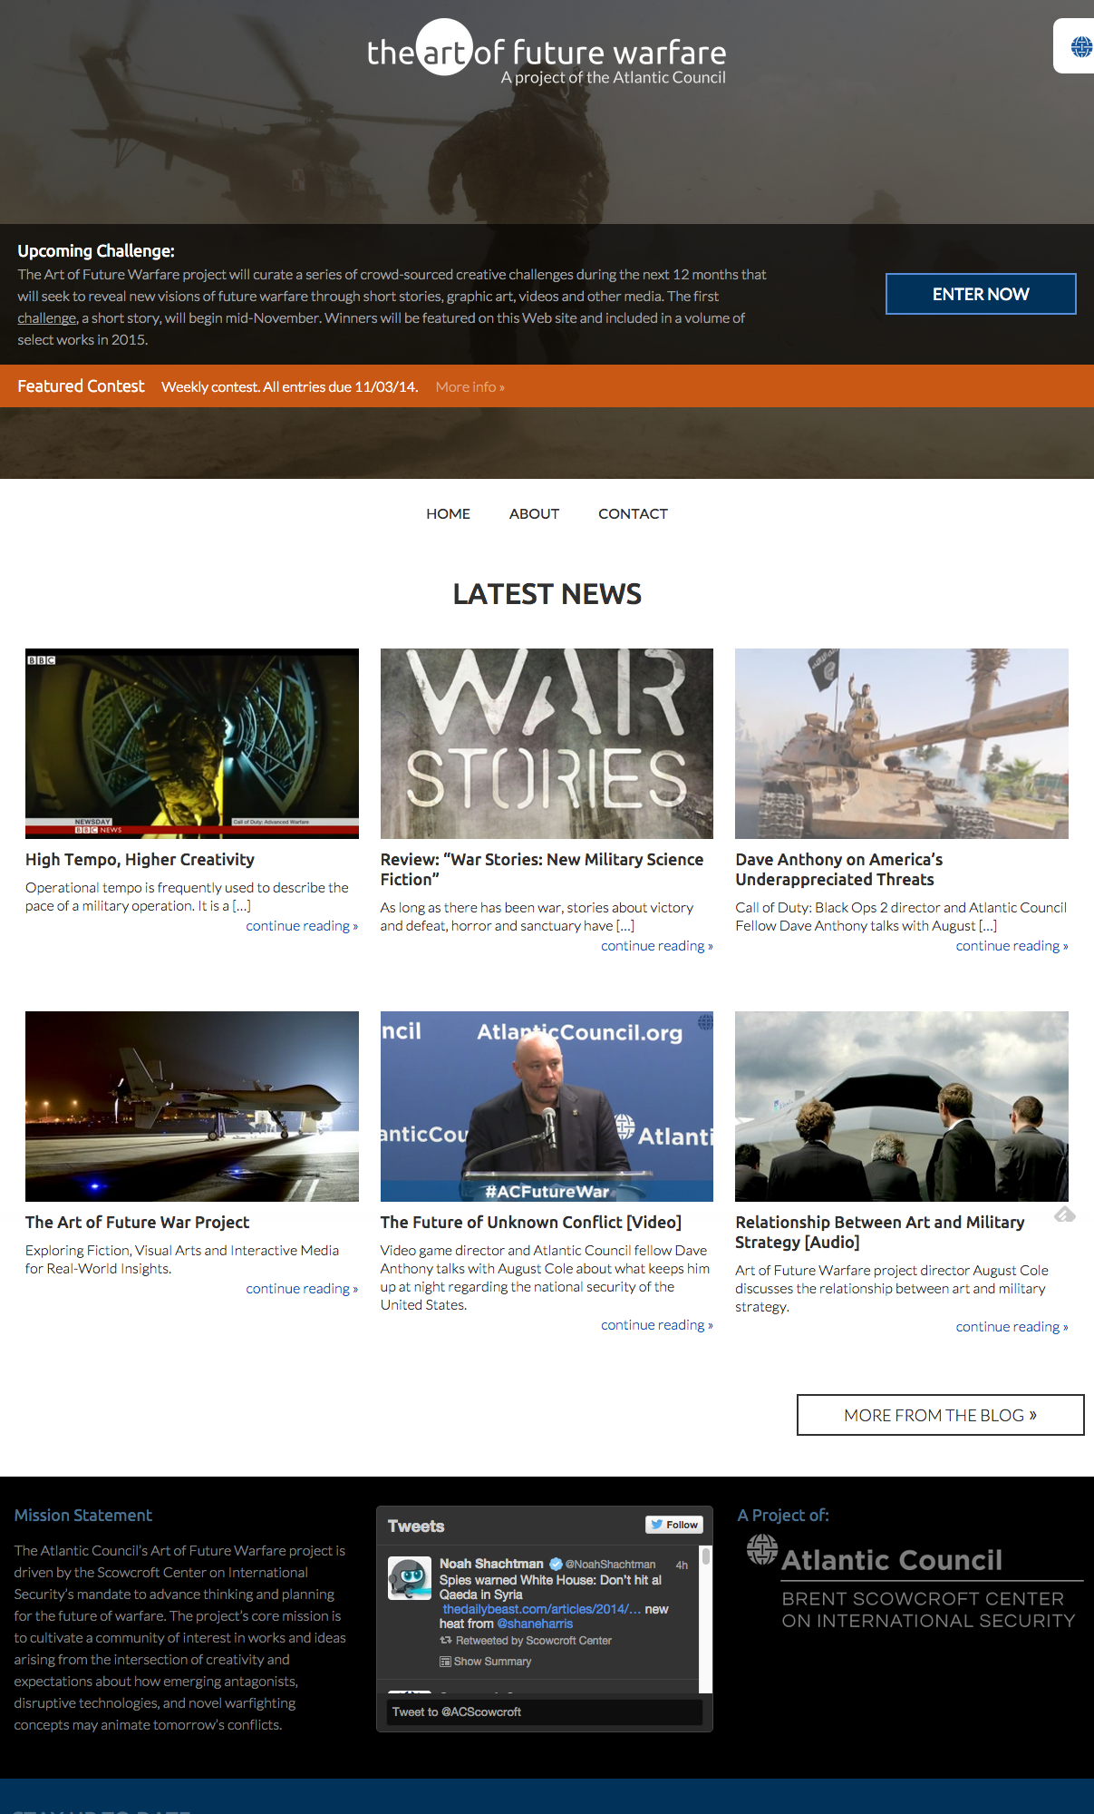The height and width of the screenshot is (1814, 1094).
Task: Open The Art of Future War Project headline
Action: click(x=137, y=1223)
